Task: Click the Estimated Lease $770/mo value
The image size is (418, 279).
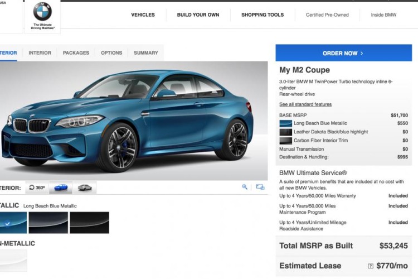Action: tap(392, 266)
